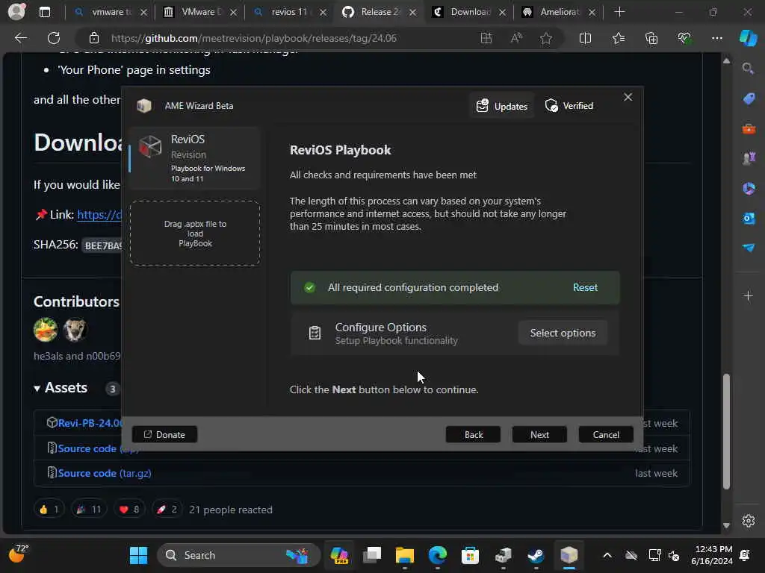765x573 pixels.
Task: Click the Configure Options clipboard icon
Action: pos(315,333)
